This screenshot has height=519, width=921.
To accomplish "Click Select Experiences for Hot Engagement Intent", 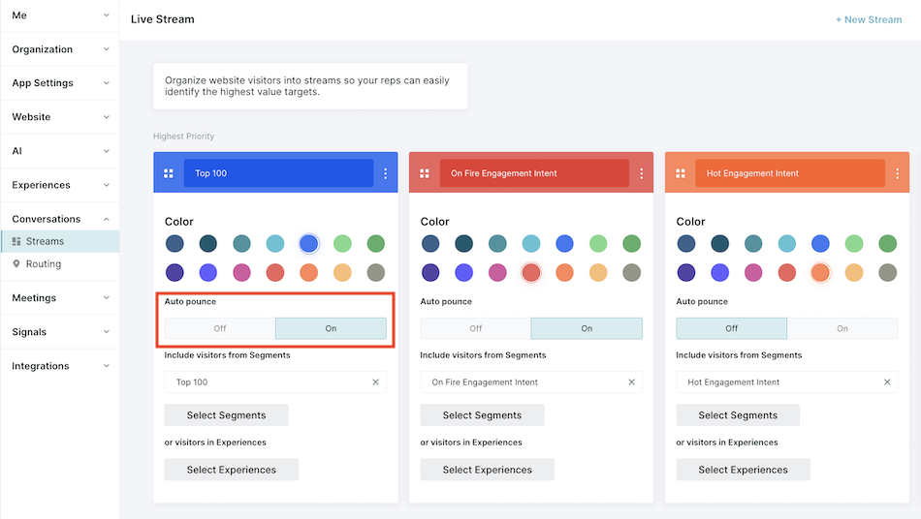I will [x=743, y=470].
